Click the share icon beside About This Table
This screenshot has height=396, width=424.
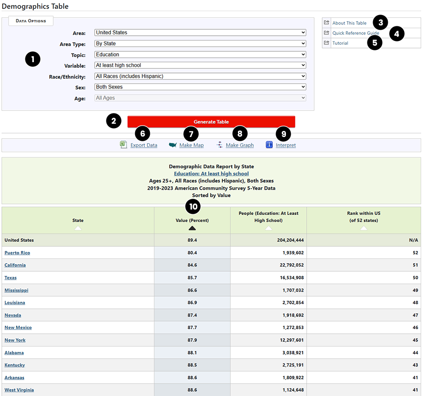coord(326,22)
